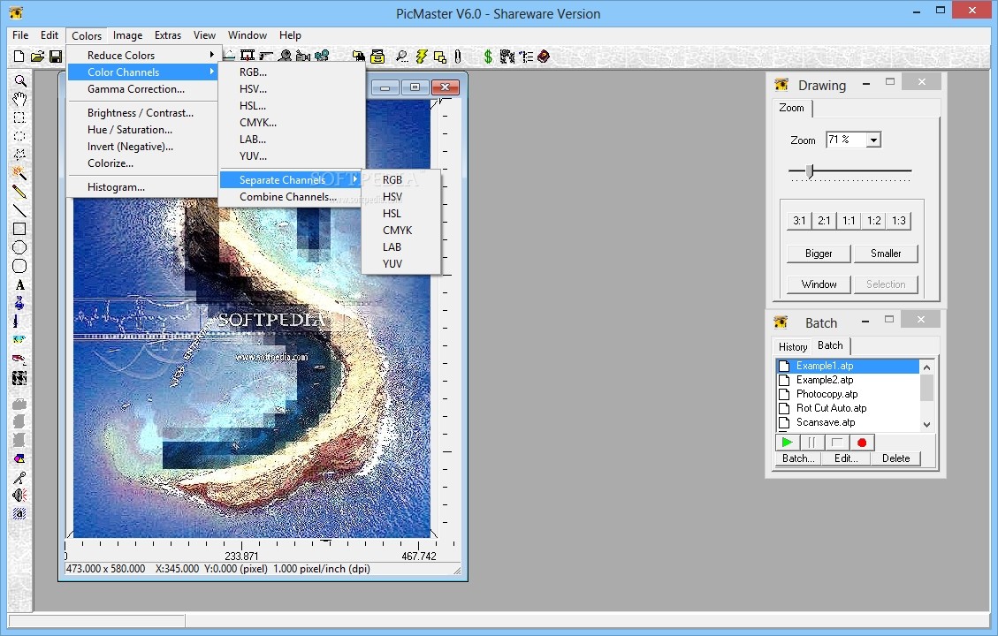Select Rot Cut Auto.atp in batch list
This screenshot has width=998, height=636.
848,408
